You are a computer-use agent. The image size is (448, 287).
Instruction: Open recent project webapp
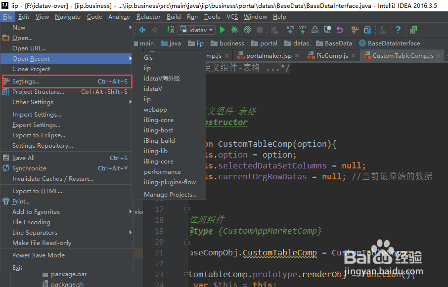tap(155, 110)
